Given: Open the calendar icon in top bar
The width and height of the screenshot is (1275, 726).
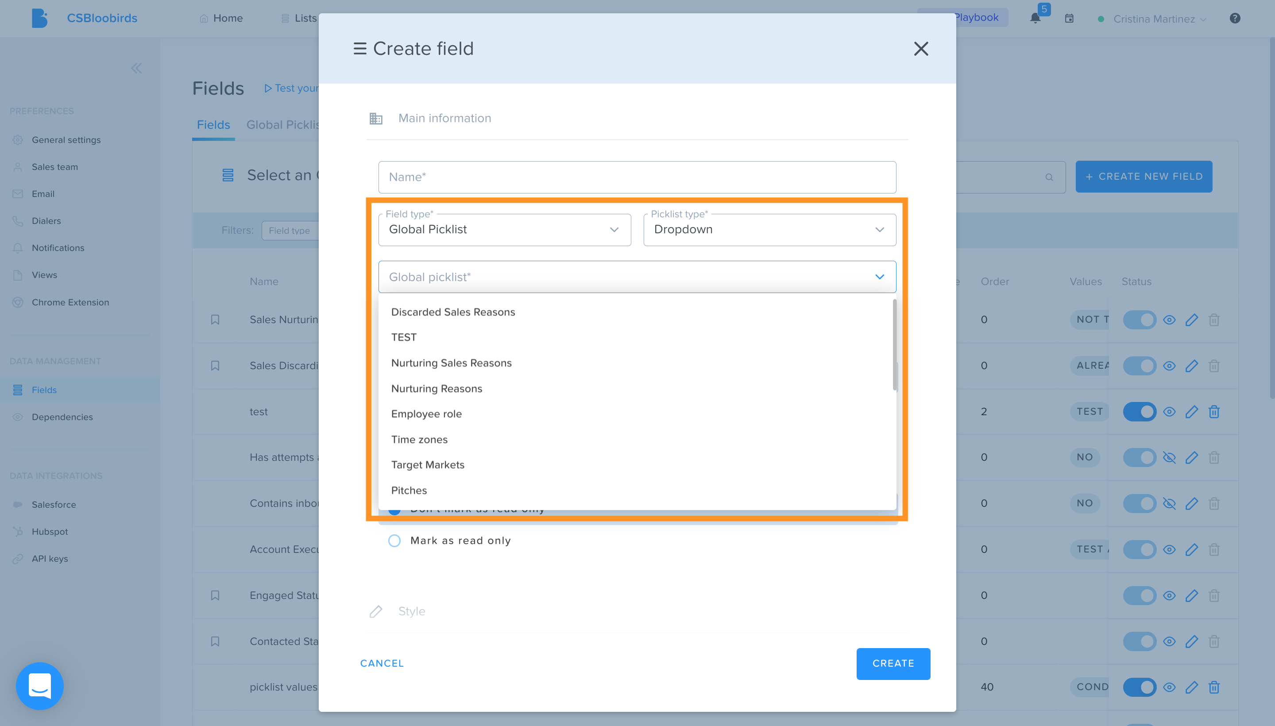Looking at the screenshot, I should pyautogui.click(x=1069, y=19).
